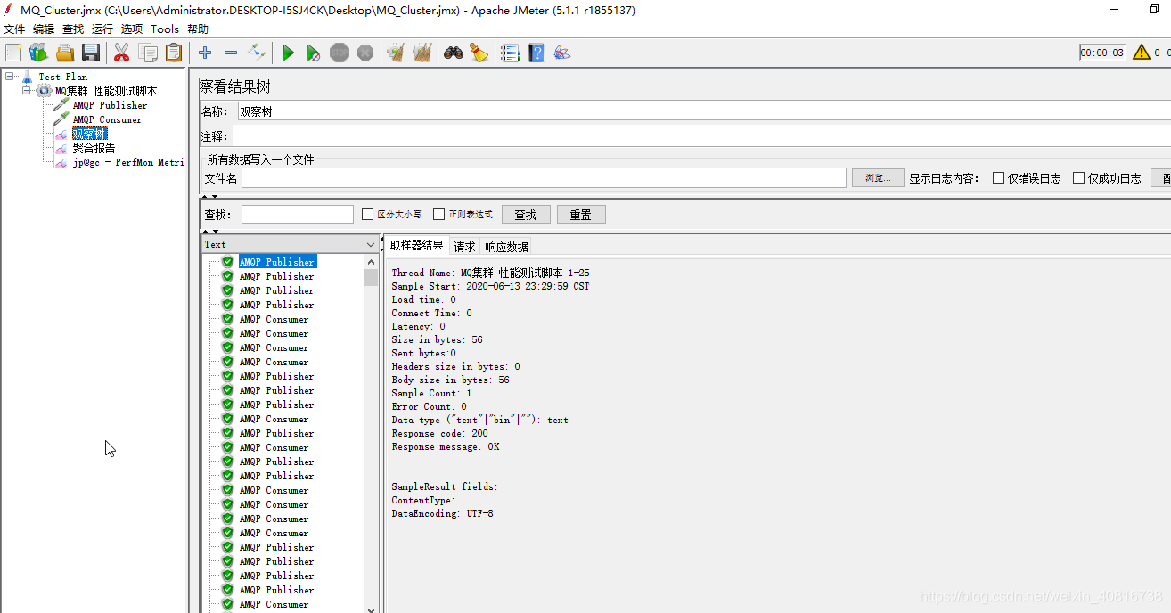Save the test plan with floppy icon
Screen dimensions: 1171x613
coord(91,53)
